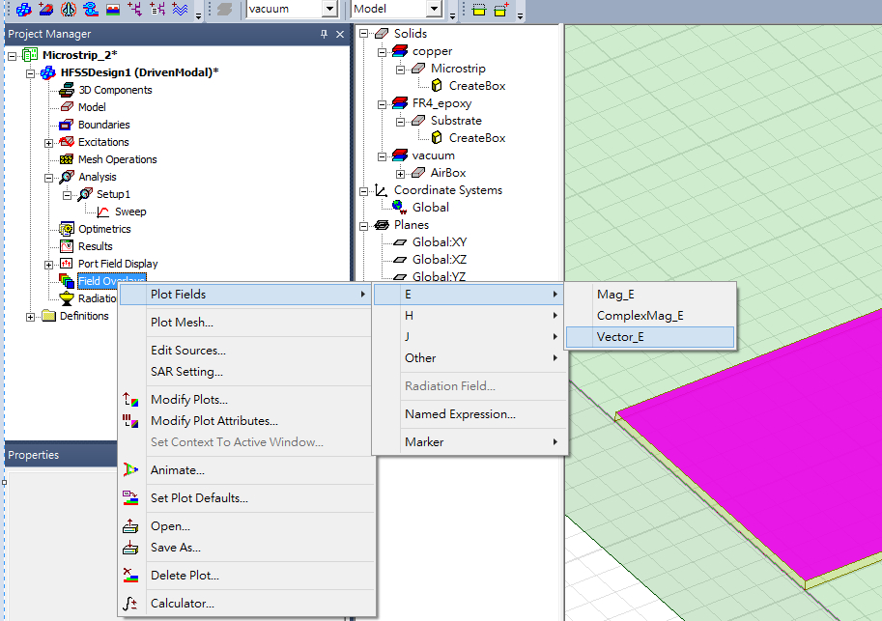This screenshot has height=621, width=882.
Task: Select Results in project tree
Action: click(x=95, y=247)
